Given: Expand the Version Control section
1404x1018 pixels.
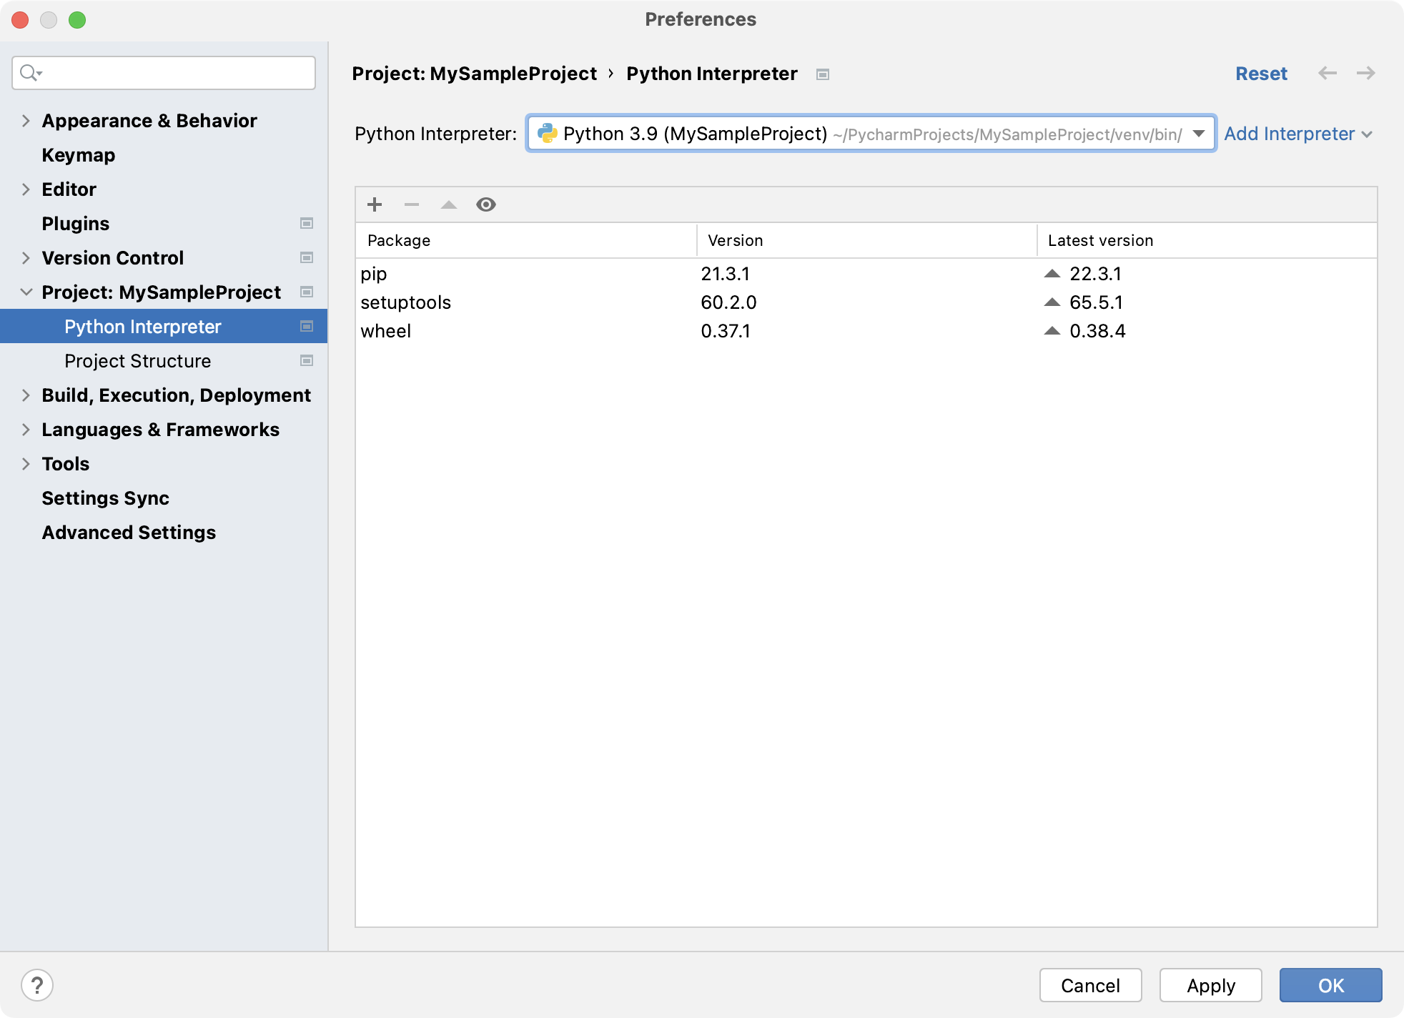Looking at the screenshot, I should [x=24, y=257].
